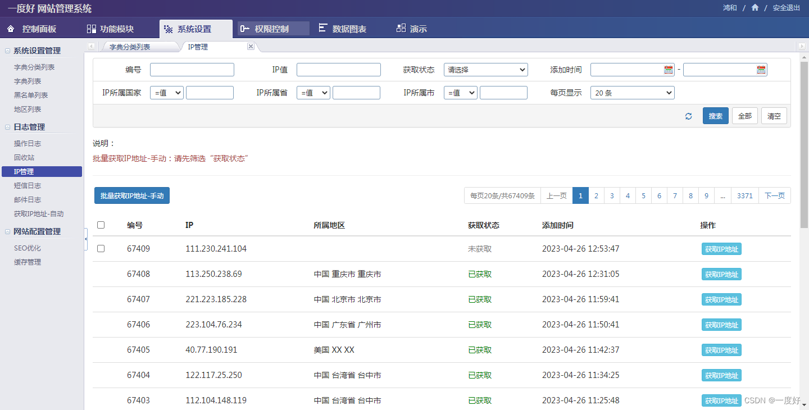Screen dimensions: 809x410
Task: Click 上一页 pagination button
Action: tap(557, 195)
